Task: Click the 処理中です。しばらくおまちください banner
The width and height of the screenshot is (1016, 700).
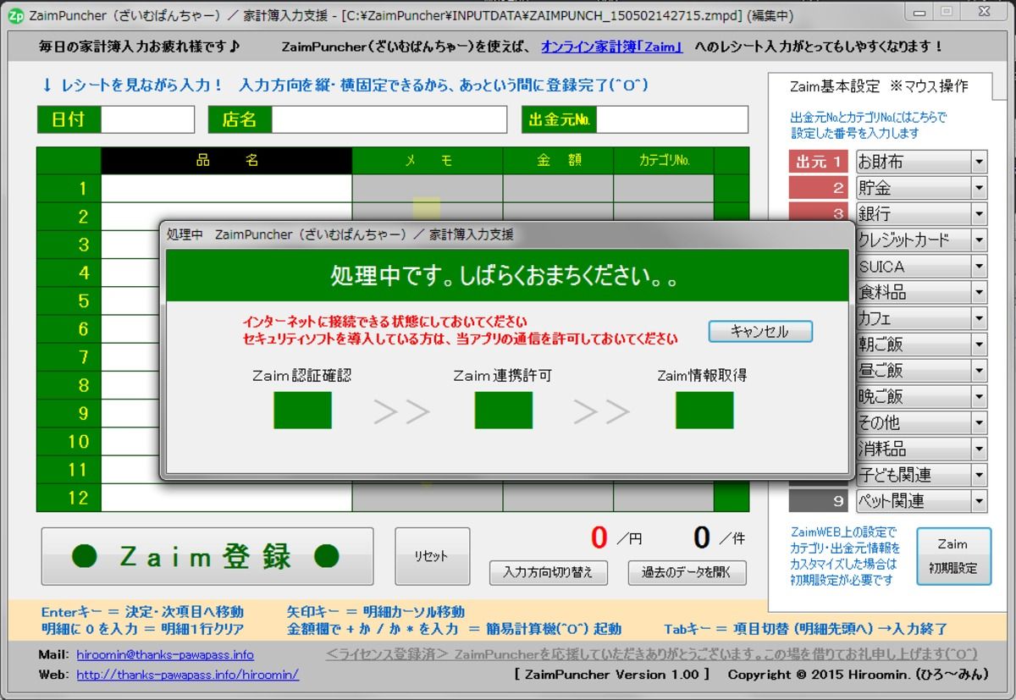Action: (506, 276)
